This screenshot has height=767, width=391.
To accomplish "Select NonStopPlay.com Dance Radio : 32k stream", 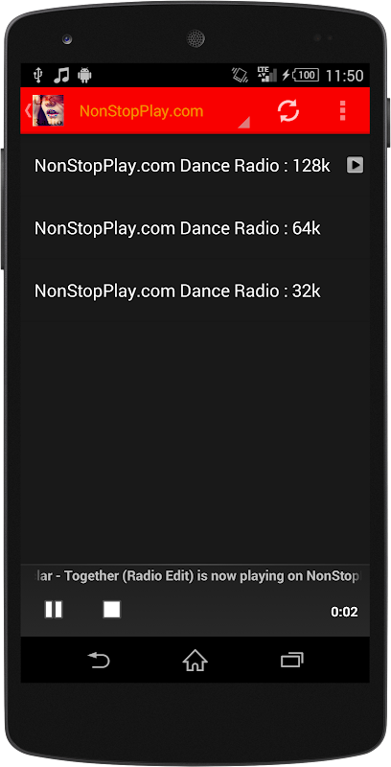I will tap(195, 291).
